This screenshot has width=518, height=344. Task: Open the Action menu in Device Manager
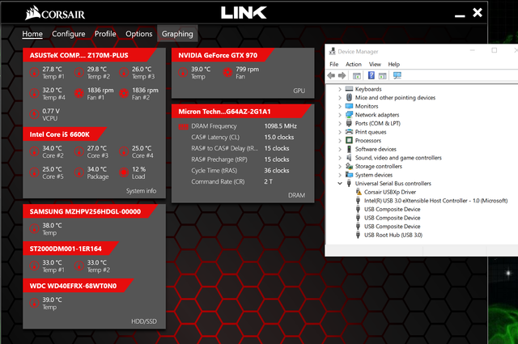point(354,64)
